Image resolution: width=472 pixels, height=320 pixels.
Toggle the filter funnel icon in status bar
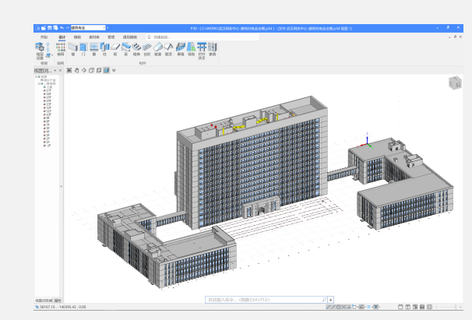[375, 307]
